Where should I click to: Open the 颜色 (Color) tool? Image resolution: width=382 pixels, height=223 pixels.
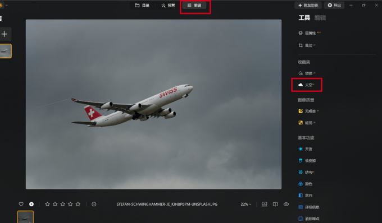point(306,184)
